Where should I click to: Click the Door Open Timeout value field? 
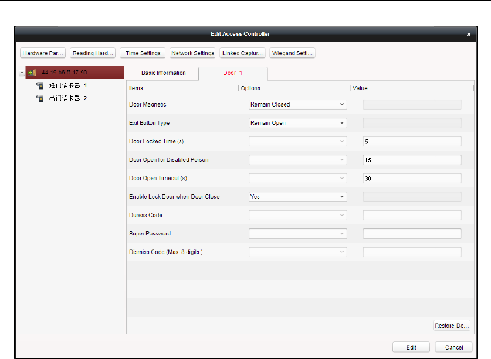click(412, 178)
